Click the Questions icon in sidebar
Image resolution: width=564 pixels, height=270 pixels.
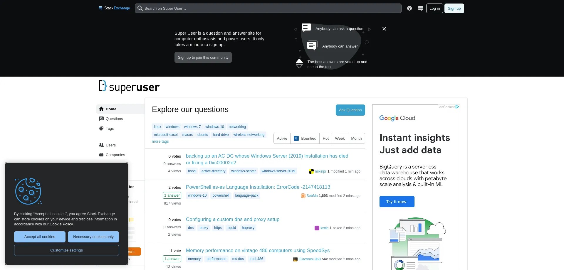[x=101, y=119]
